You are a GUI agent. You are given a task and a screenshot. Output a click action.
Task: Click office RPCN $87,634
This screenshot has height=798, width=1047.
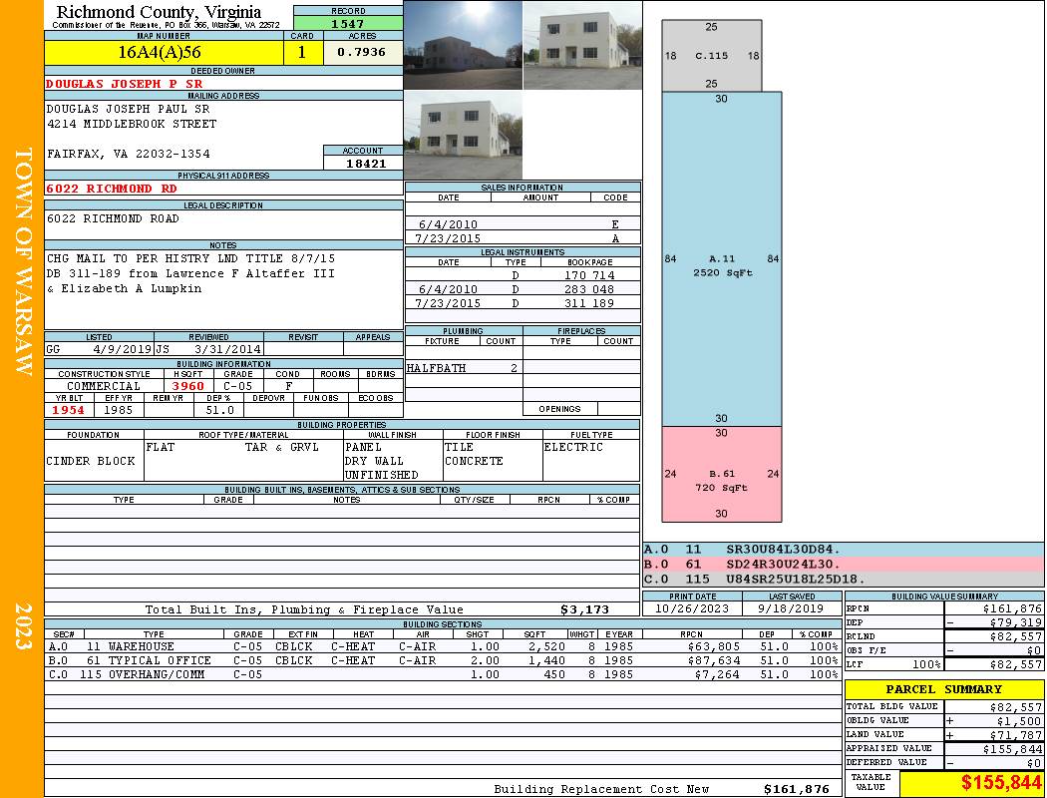pos(714,660)
